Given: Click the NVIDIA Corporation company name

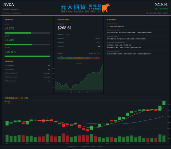Looking at the screenshot, I should point(11,9).
